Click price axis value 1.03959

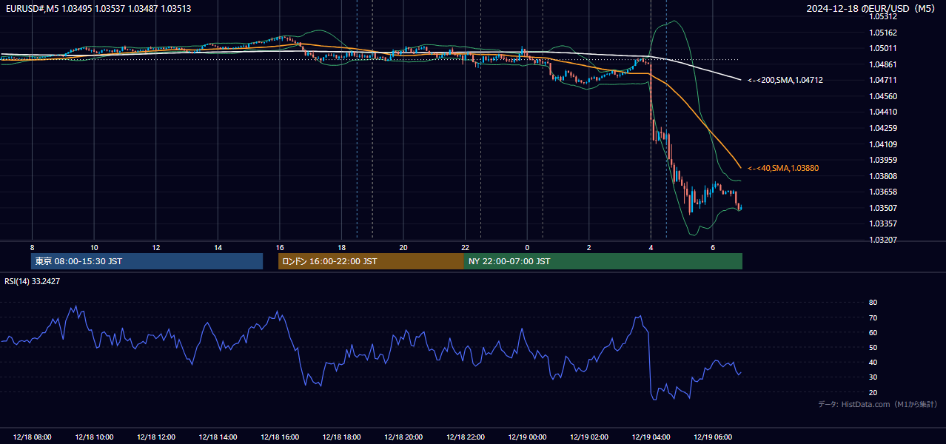pos(883,160)
